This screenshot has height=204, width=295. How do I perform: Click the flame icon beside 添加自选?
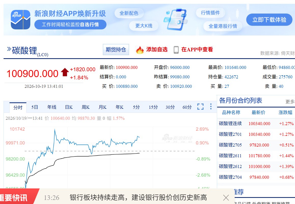[140, 50]
